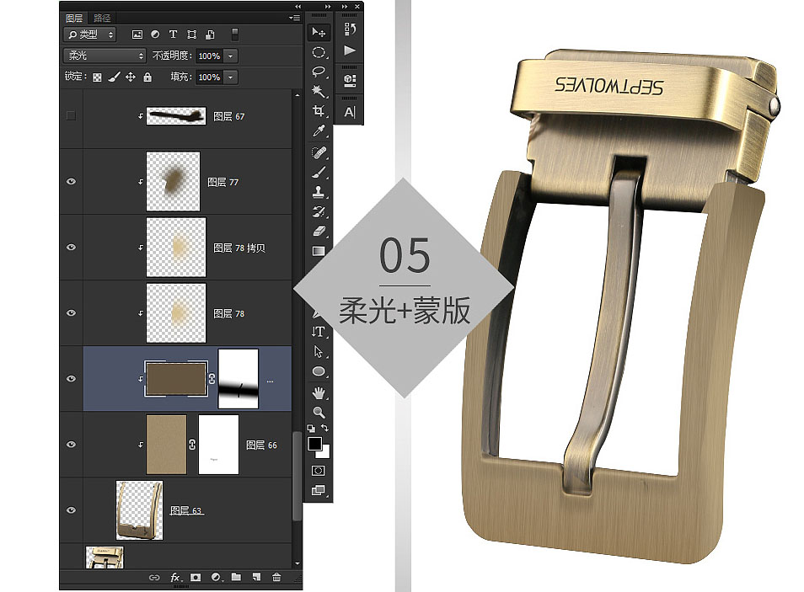Lock transparent pixels
The width and height of the screenshot is (804, 592).
tap(97, 77)
